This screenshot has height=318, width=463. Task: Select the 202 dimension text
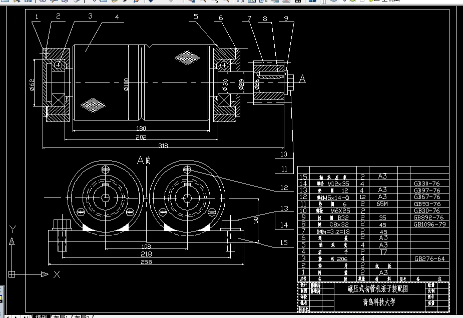(x=141, y=137)
